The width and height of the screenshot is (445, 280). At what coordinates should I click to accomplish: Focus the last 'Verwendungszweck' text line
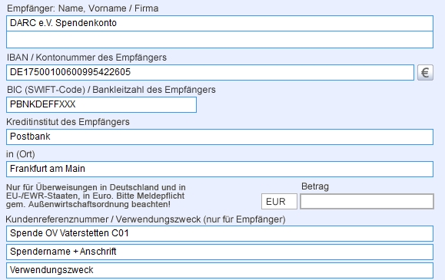[x=220, y=270]
